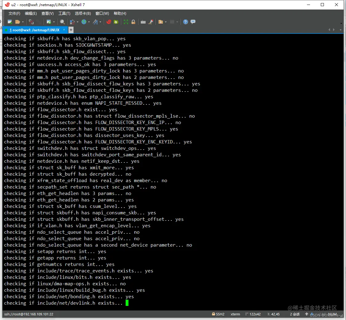This screenshot has width=346, height=320.
Task: Click ssh://root@192.168.109.101:22 status text
Action: pos(29,314)
